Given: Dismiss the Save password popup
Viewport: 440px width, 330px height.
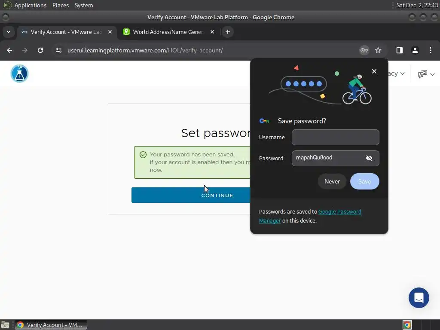Looking at the screenshot, I should point(374,71).
